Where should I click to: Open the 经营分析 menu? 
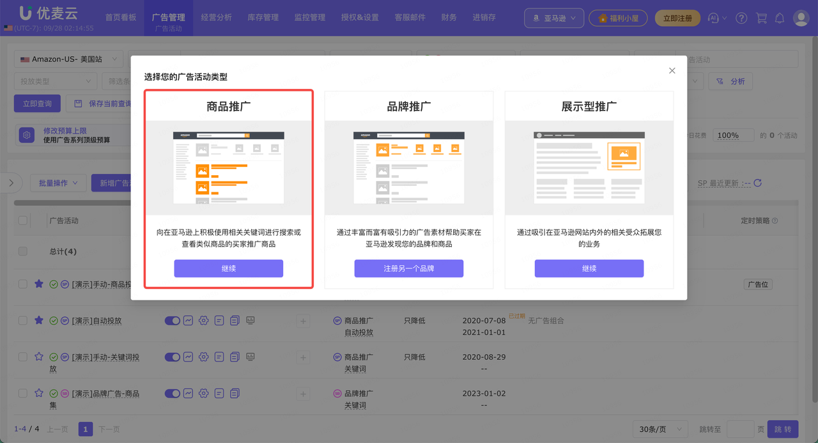[217, 18]
